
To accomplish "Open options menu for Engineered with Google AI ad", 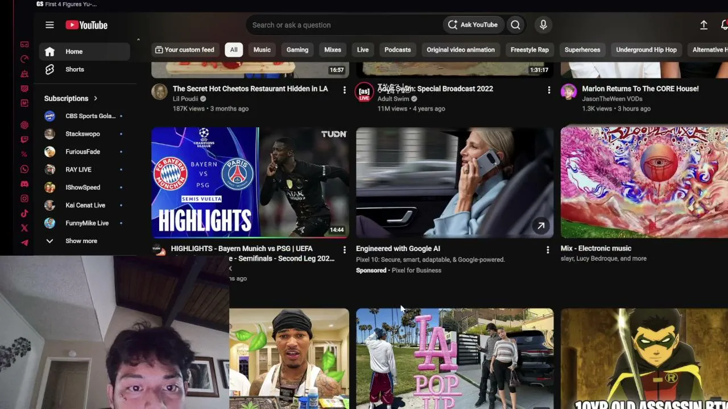I will pyautogui.click(x=548, y=249).
